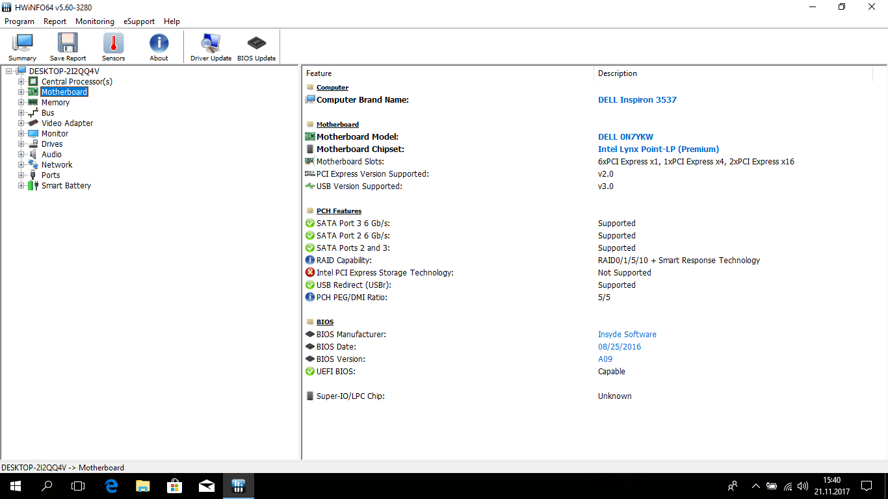
Task: Click the DELL Inspiron 3537 link
Action: (x=637, y=99)
